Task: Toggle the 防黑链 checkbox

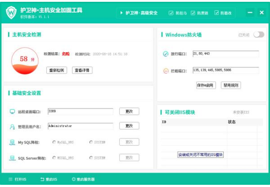Action: (x=193, y=13)
